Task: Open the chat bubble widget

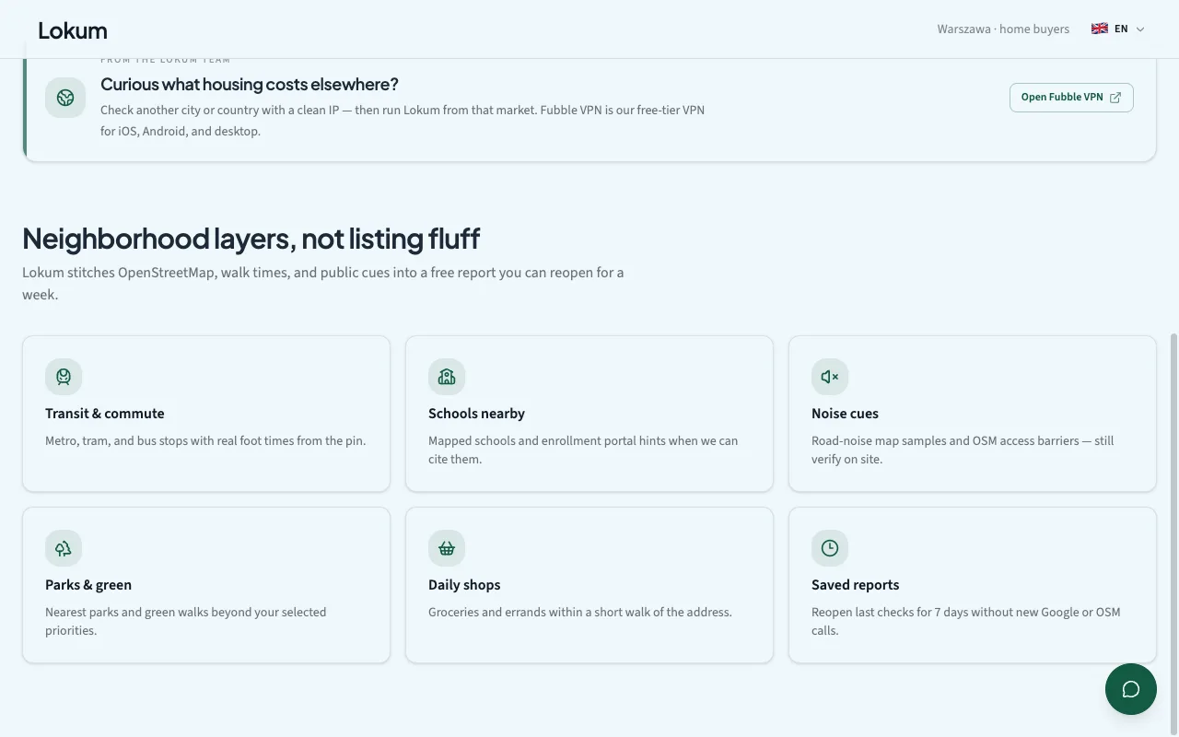Action: [1131, 689]
